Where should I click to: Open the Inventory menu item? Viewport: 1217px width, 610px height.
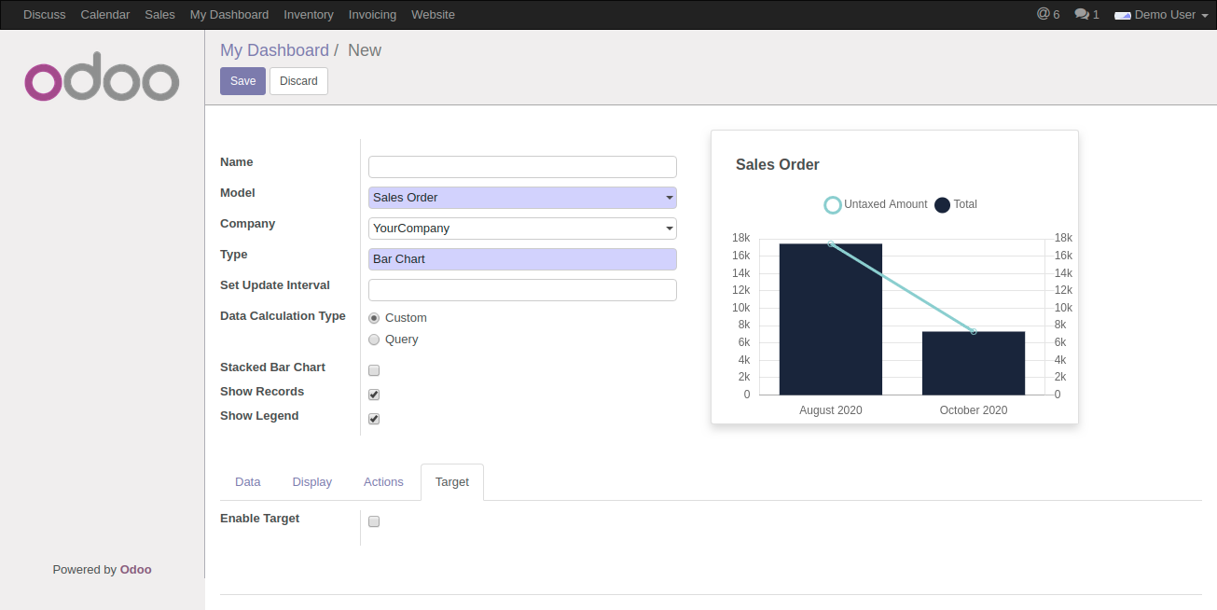pos(308,15)
